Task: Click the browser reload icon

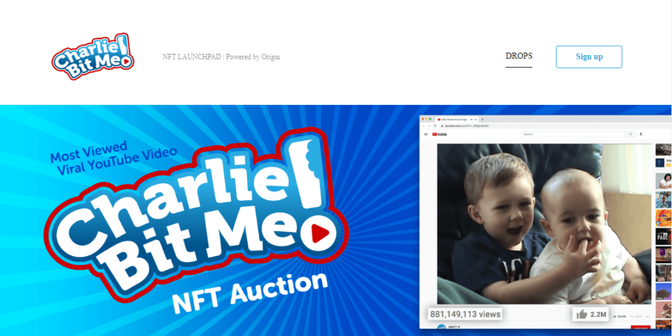Action: pos(435,126)
